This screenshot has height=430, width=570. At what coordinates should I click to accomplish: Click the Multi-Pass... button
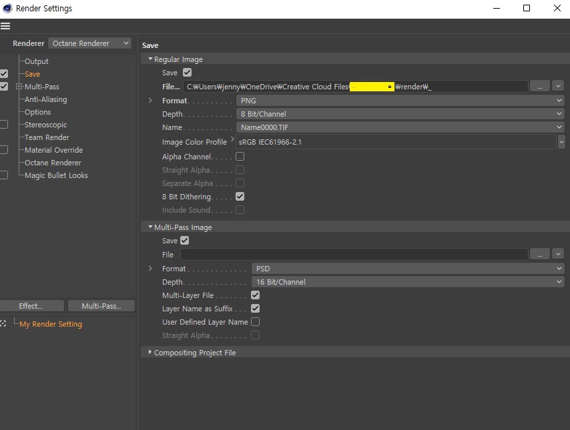point(101,306)
